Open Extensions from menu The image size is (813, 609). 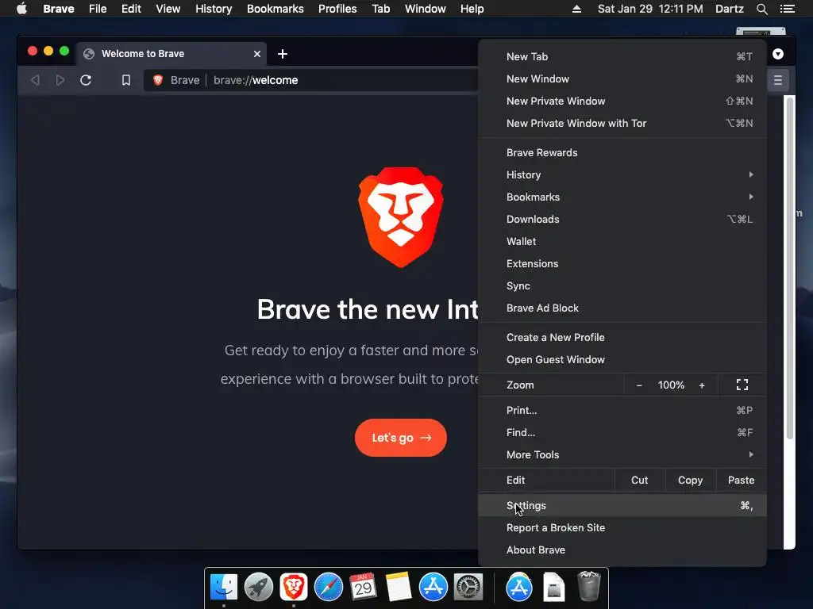pyautogui.click(x=622, y=264)
